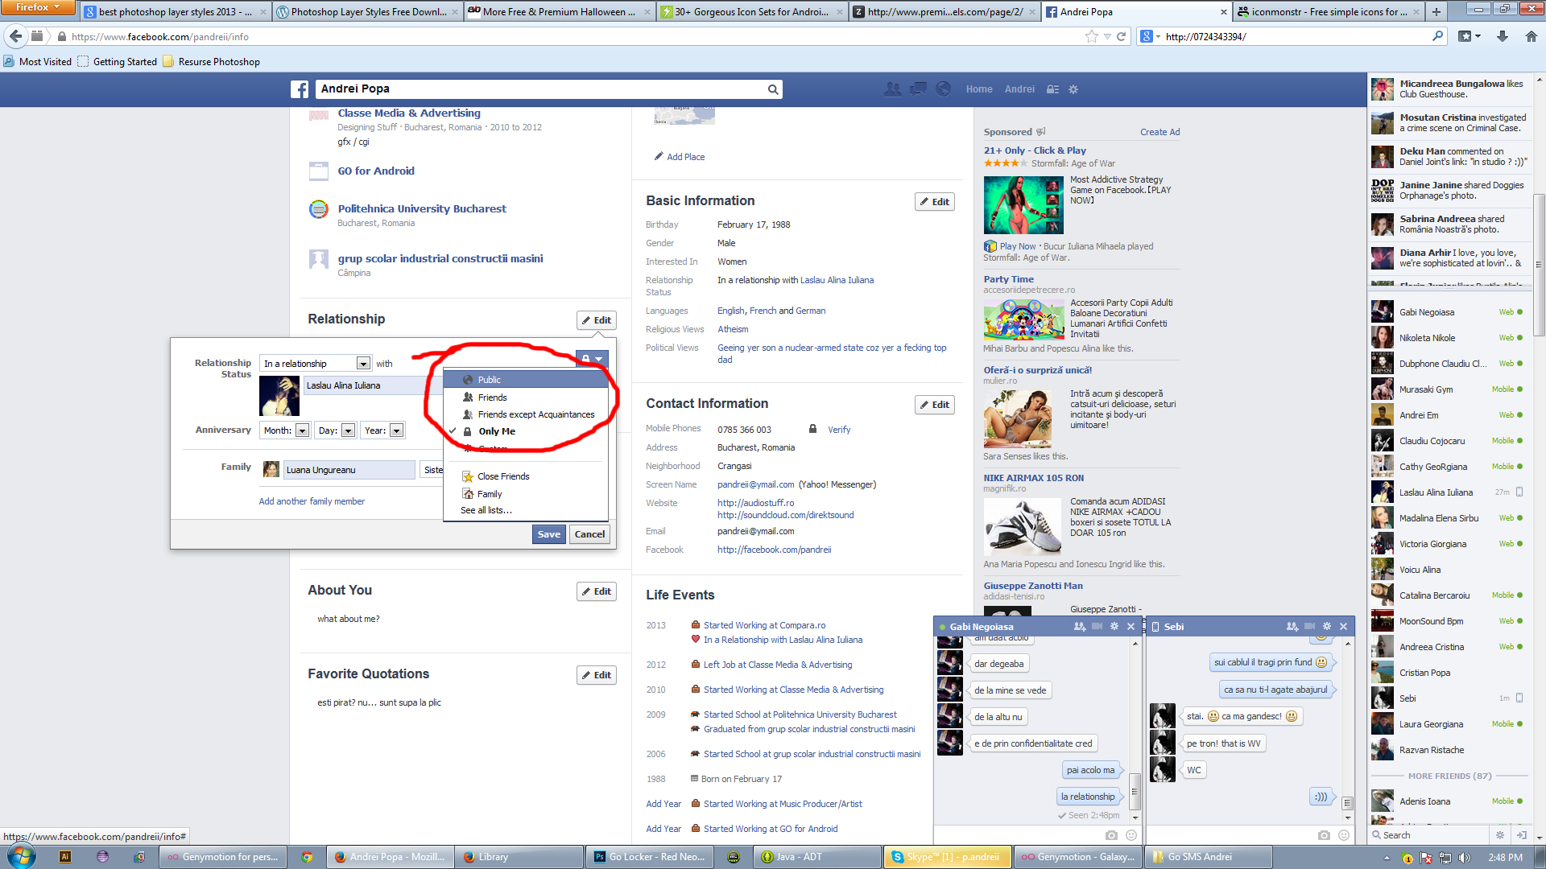Open the notifications globe icon
This screenshot has height=869, width=1546.
[944, 89]
